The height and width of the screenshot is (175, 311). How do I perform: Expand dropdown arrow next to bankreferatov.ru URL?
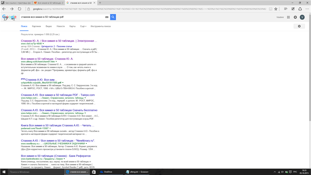point(64,159)
